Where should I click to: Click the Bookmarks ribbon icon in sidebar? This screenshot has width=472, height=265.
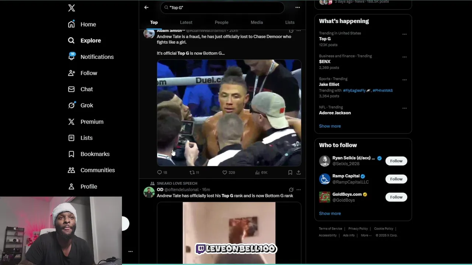pyautogui.click(x=72, y=154)
